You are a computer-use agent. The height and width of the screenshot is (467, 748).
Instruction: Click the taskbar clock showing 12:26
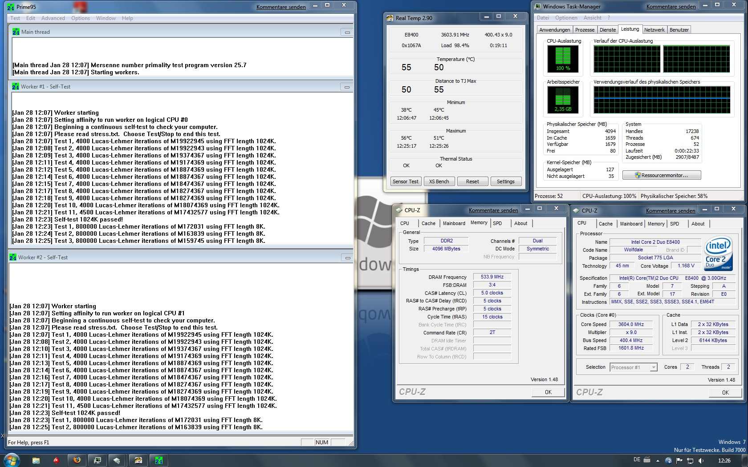pyautogui.click(x=724, y=461)
